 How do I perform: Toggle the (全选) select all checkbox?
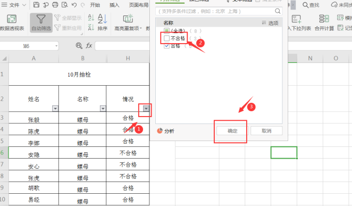click(x=166, y=30)
